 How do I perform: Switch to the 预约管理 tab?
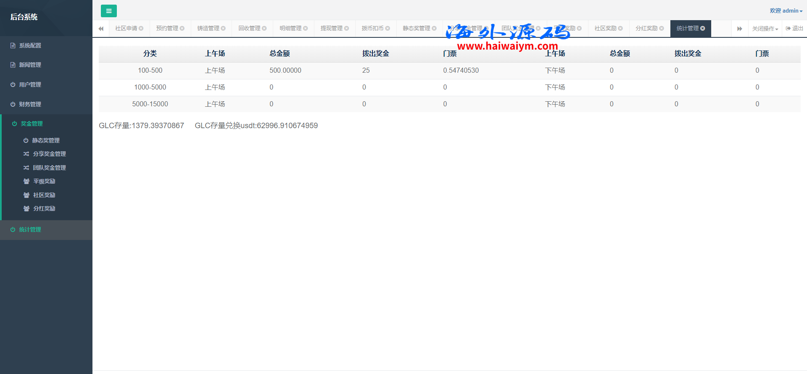pos(167,29)
